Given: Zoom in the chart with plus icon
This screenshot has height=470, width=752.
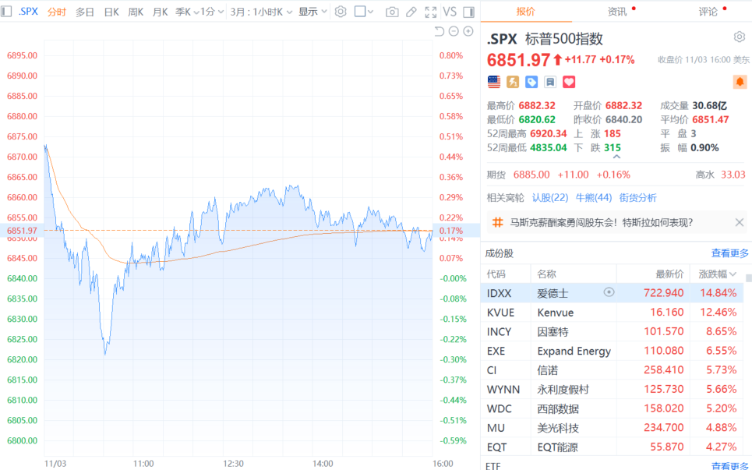Looking at the screenshot, I should (x=468, y=32).
